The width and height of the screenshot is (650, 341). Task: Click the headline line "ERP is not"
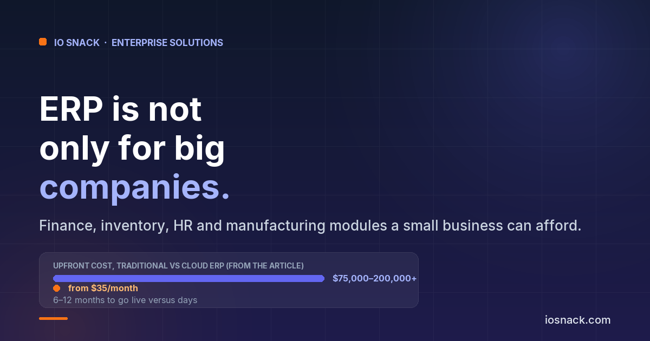120,109
